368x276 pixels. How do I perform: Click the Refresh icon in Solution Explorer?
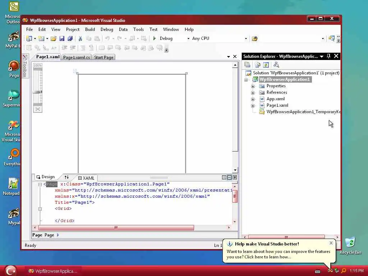click(x=266, y=65)
